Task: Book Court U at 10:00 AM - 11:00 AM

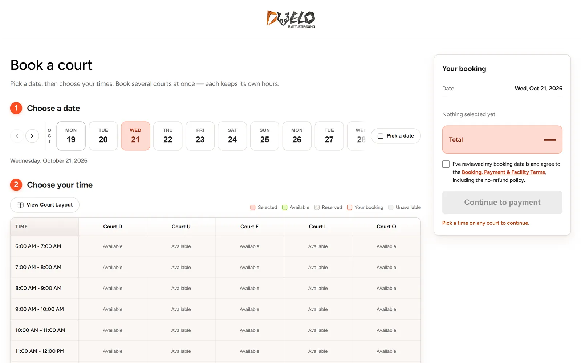Action: coord(181,330)
